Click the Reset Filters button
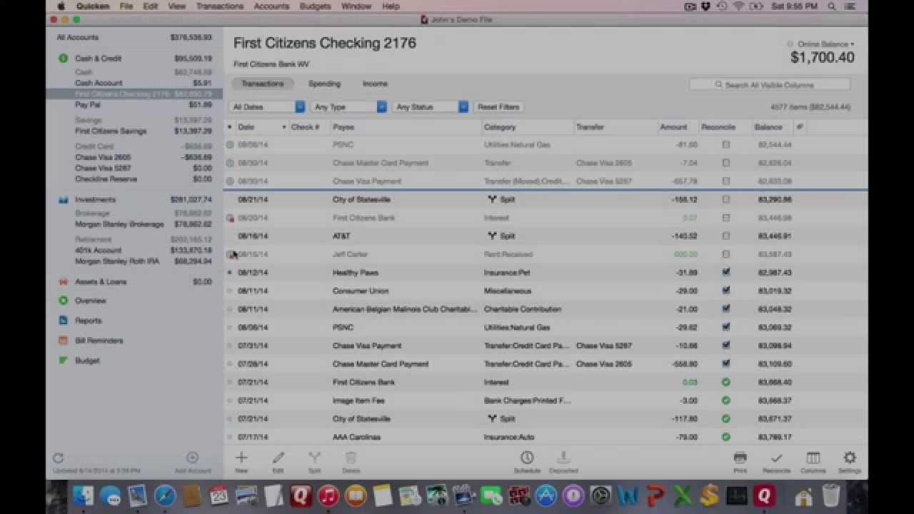 pyautogui.click(x=498, y=107)
